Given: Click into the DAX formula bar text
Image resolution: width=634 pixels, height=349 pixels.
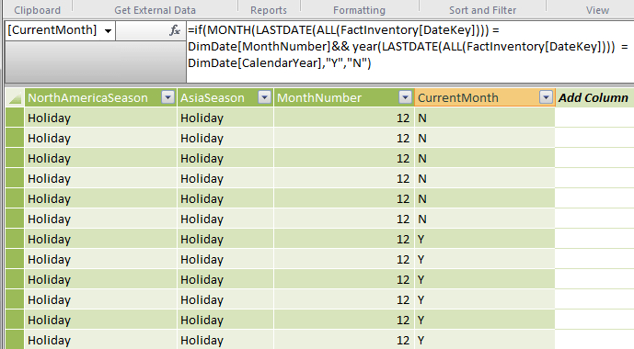Looking at the screenshot, I should point(409,47).
